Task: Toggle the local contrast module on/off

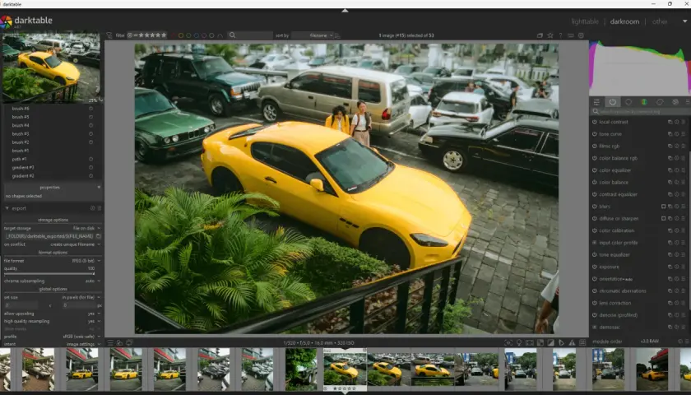Action: point(594,122)
